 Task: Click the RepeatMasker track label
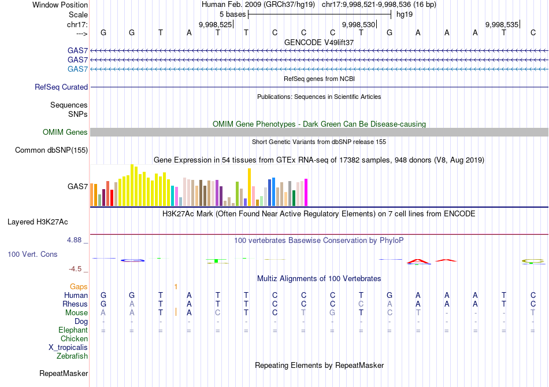pyautogui.click(x=64, y=373)
